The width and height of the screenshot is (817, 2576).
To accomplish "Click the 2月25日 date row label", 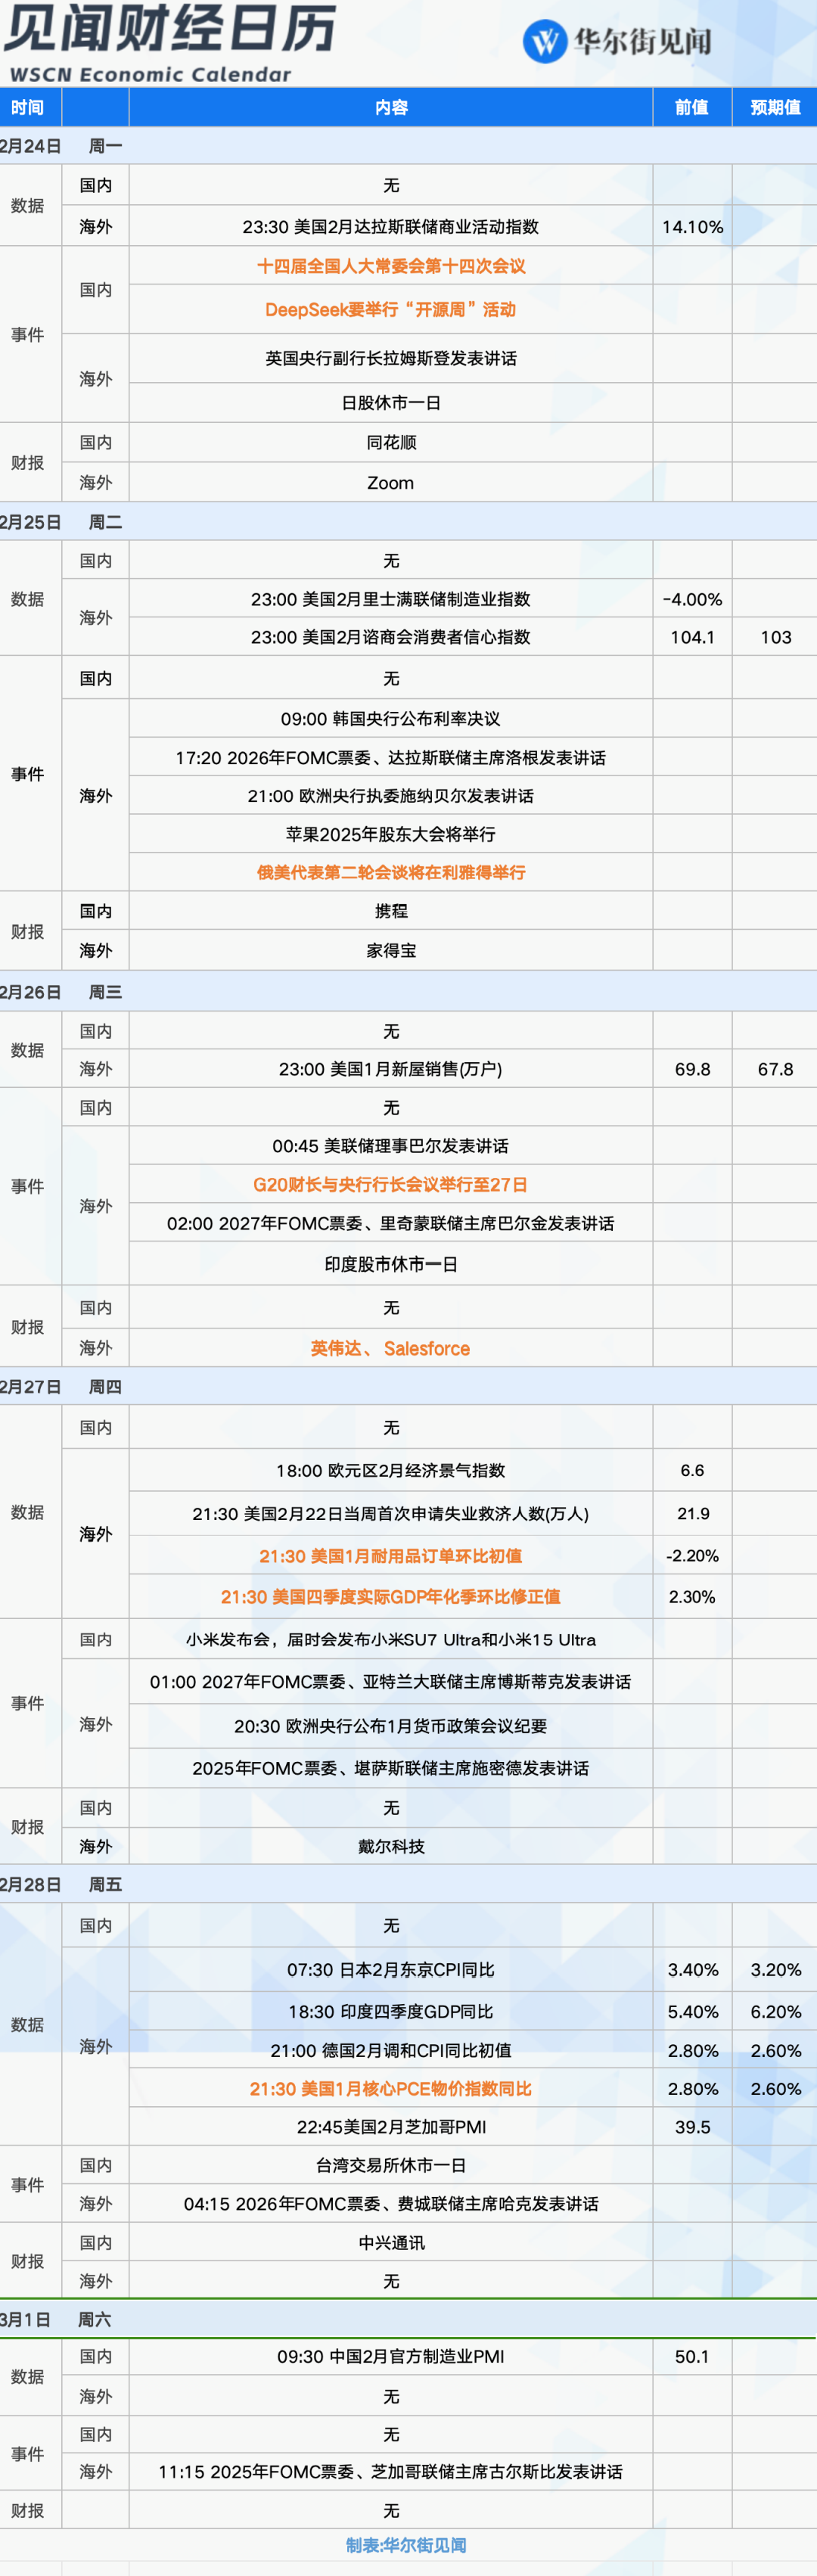I will (x=31, y=522).
